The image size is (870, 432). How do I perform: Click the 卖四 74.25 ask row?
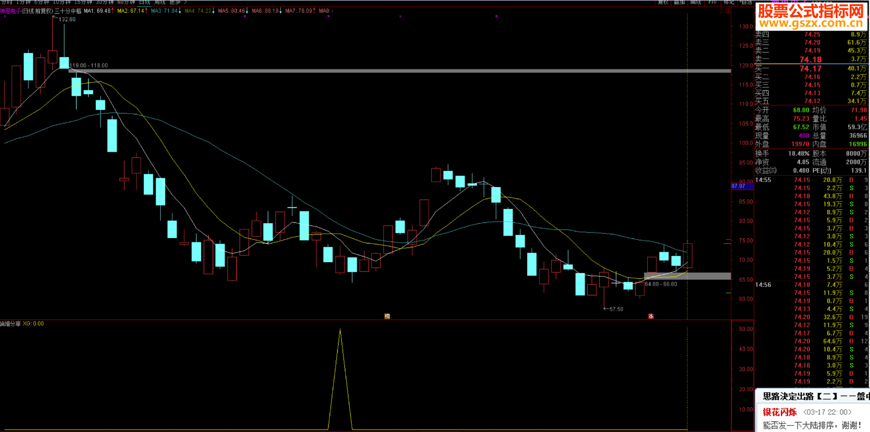811,34
